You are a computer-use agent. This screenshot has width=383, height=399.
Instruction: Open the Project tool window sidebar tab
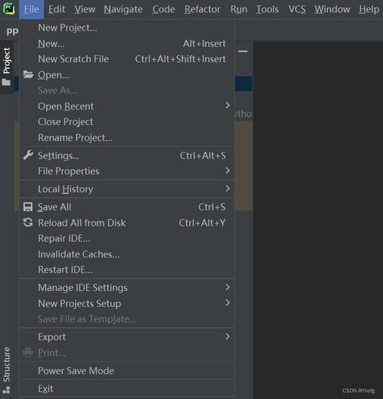tap(7, 67)
